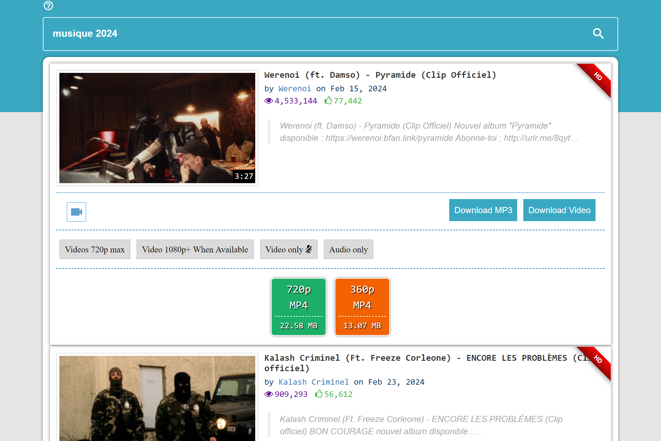Click Download MP3 for Werenoi Pyramide
The width and height of the screenshot is (661, 441).
tap(484, 210)
